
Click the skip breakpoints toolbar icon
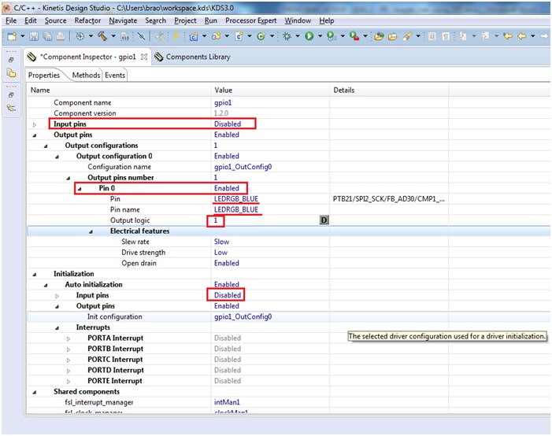click(141, 36)
